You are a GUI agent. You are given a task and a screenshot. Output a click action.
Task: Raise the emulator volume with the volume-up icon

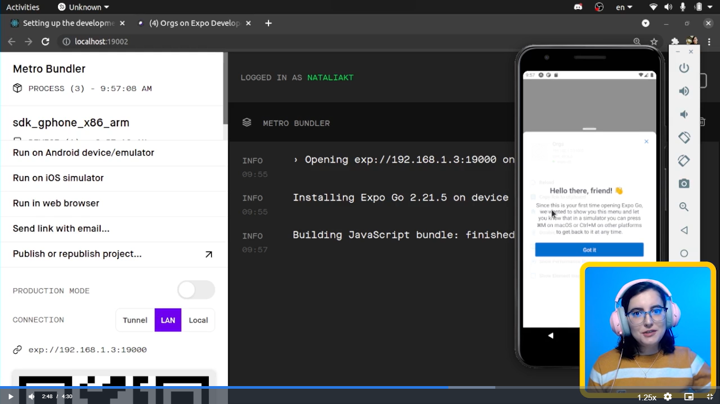pyautogui.click(x=684, y=91)
